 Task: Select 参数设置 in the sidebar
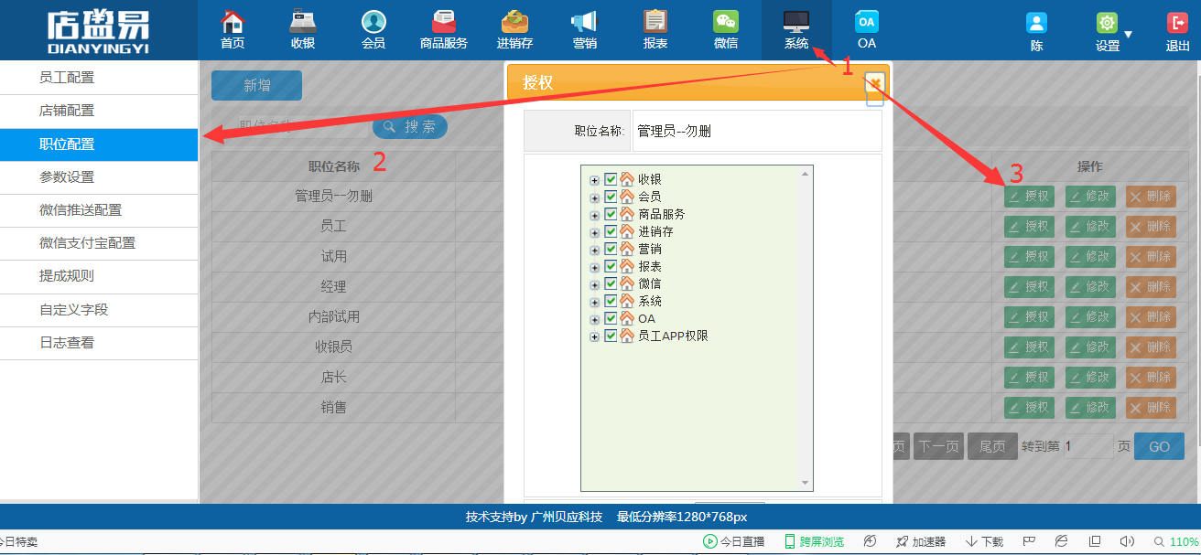[x=99, y=177]
